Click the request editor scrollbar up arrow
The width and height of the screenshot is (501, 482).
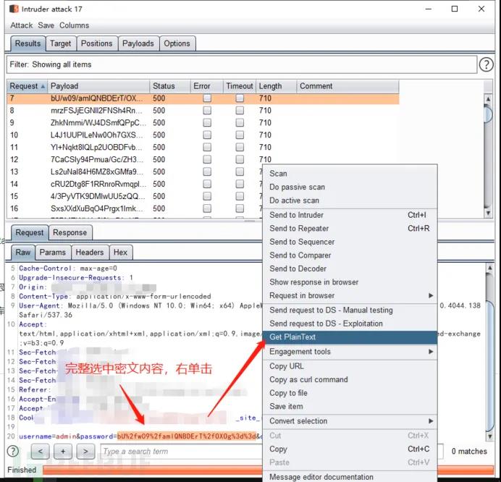[x=489, y=268]
